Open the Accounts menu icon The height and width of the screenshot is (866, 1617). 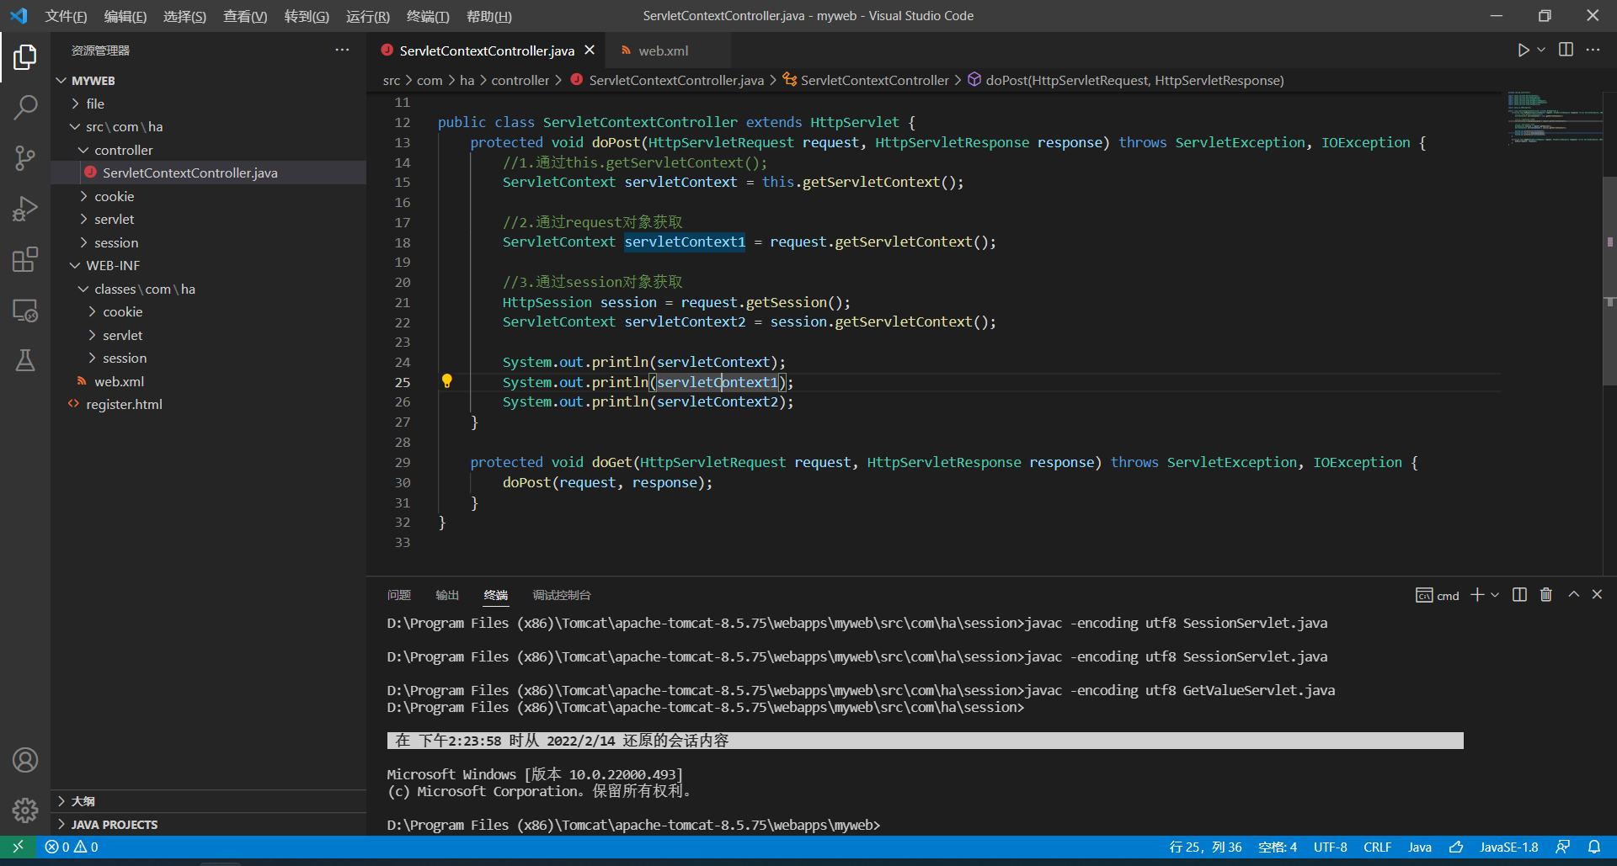pyautogui.click(x=25, y=760)
